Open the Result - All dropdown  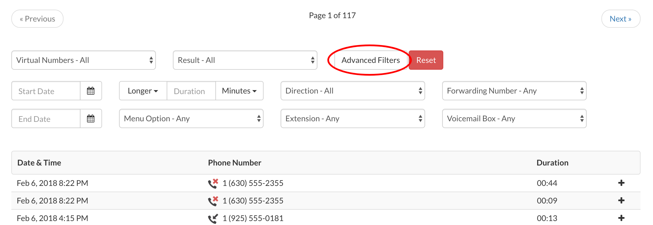pyautogui.click(x=245, y=60)
